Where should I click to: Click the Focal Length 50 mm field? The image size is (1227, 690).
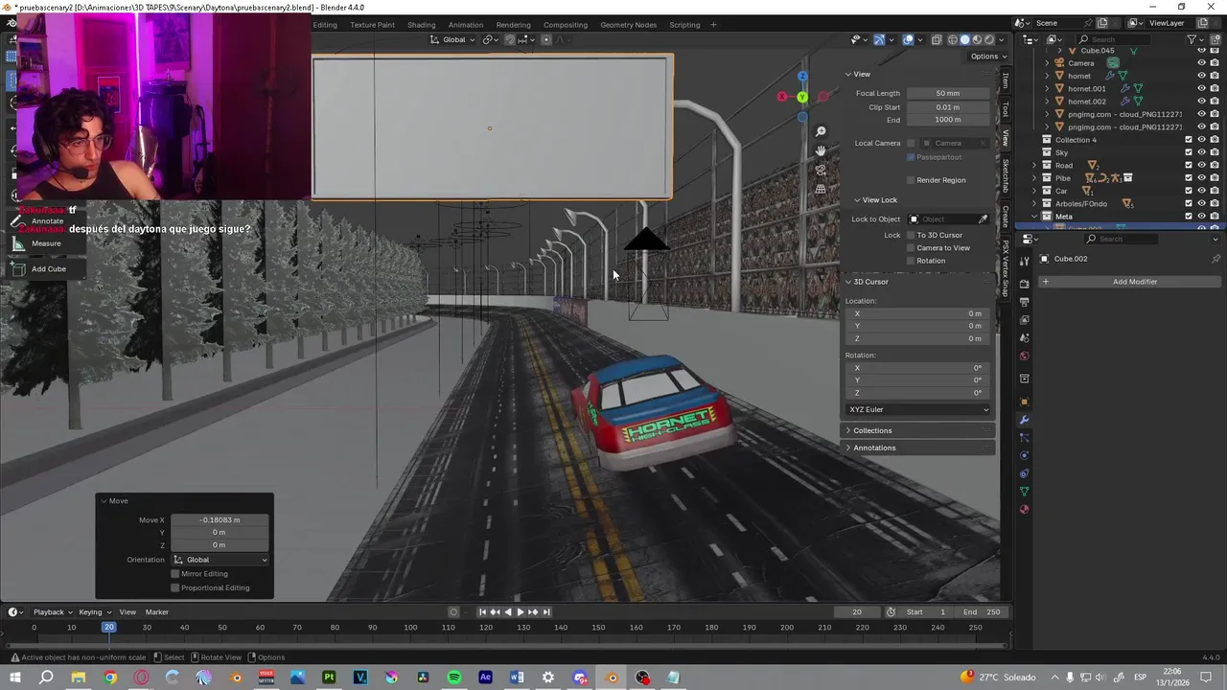point(948,94)
